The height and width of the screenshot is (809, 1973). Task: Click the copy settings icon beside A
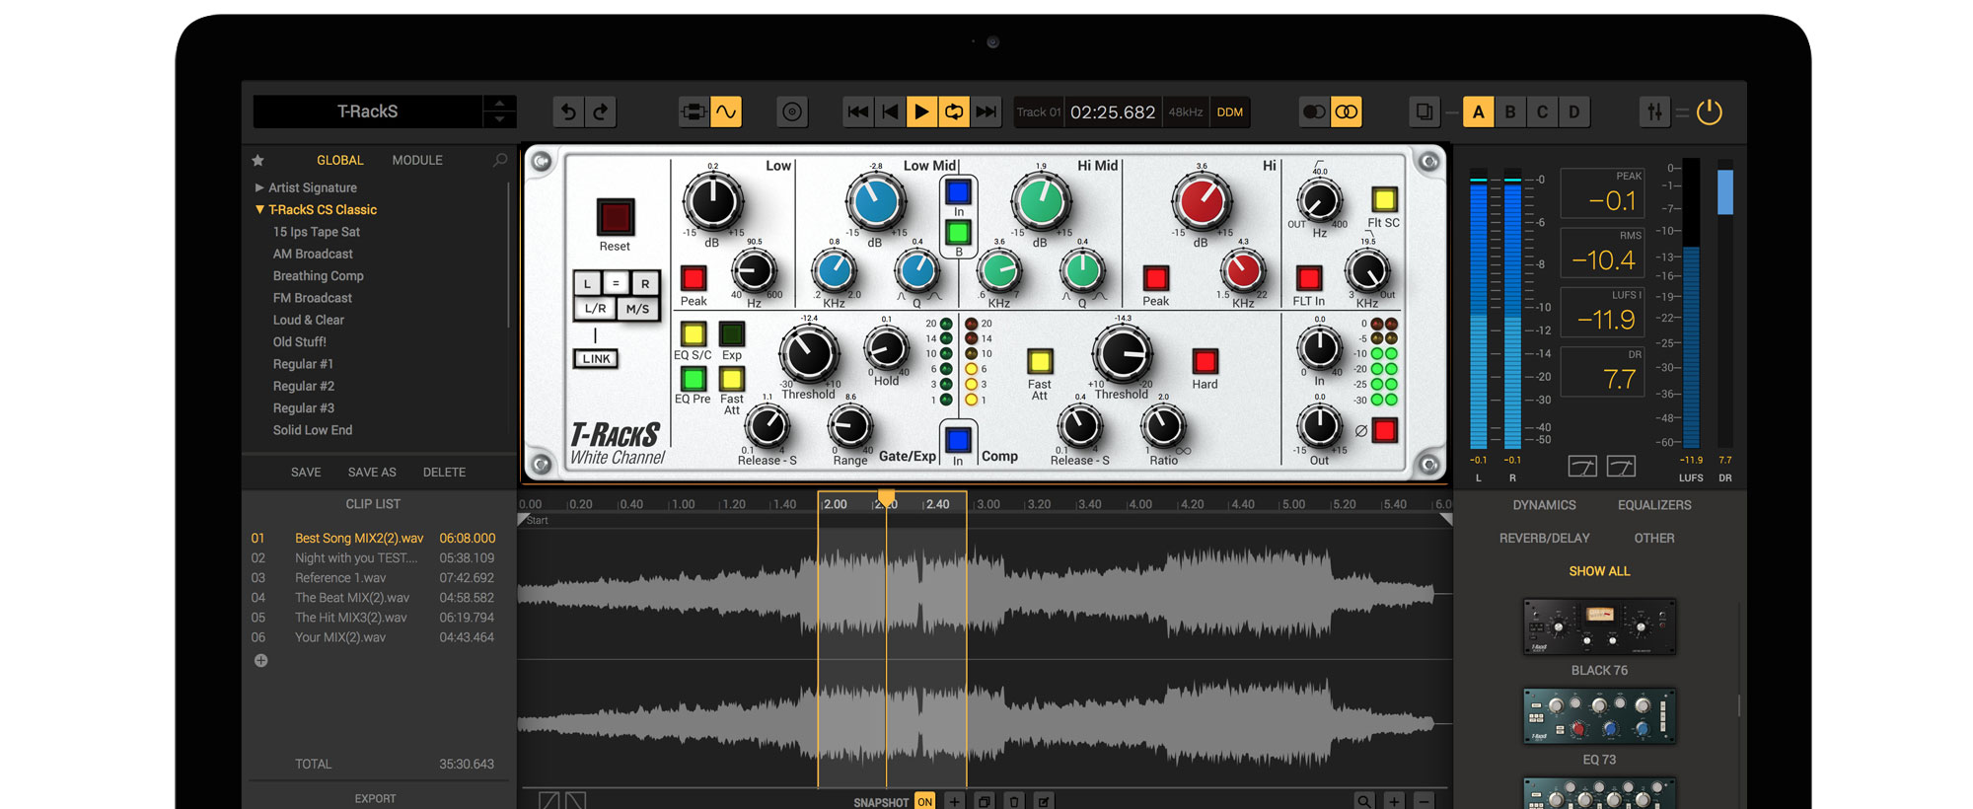click(x=1425, y=112)
